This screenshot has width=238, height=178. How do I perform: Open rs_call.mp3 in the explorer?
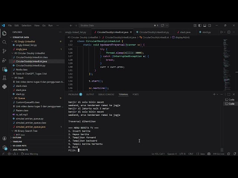click(x=22, y=115)
